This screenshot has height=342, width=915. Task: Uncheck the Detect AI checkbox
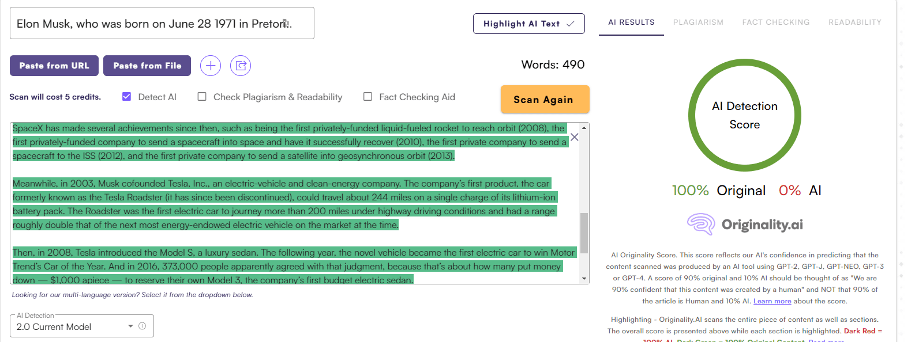tap(127, 97)
